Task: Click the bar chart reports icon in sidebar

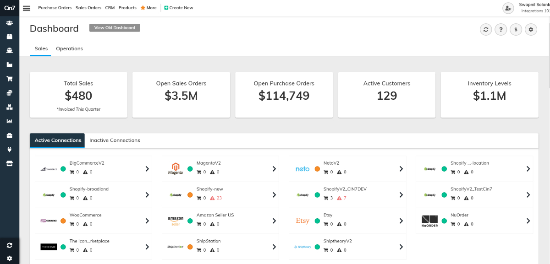Action: pyautogui.click(x=9, y=121)
